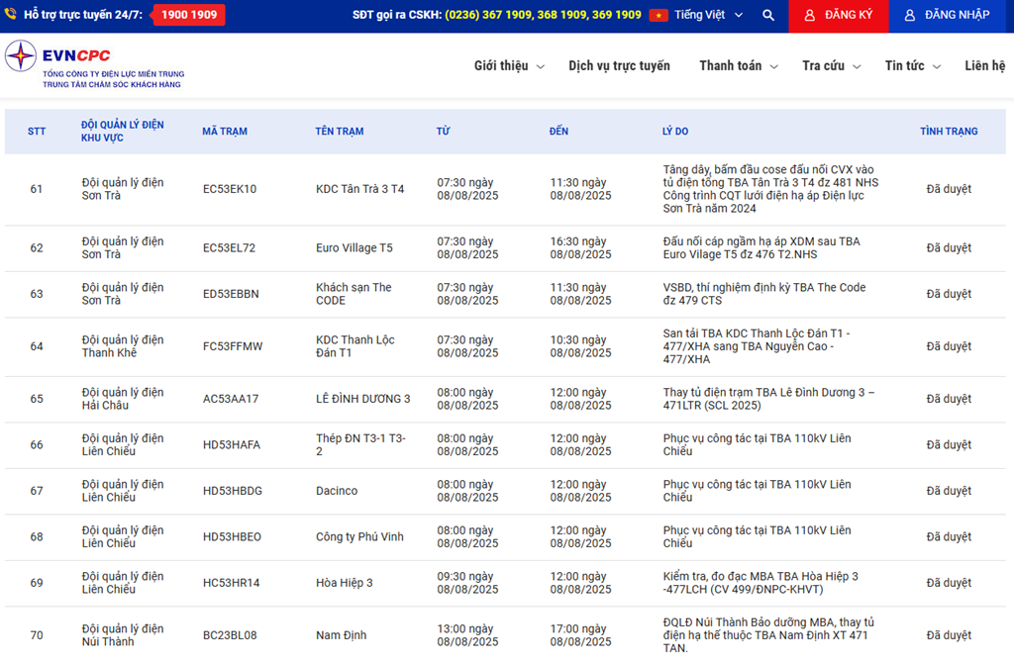
Task: Click the 1900 1909 hotline badge
Action: tap(188, 15)
